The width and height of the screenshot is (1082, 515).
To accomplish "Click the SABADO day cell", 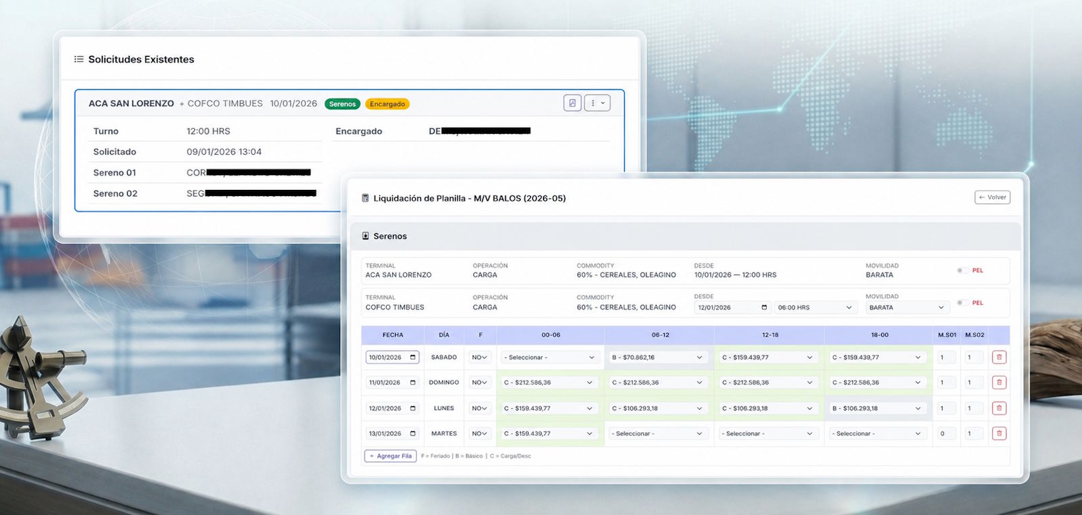I will tap(444, 358).
